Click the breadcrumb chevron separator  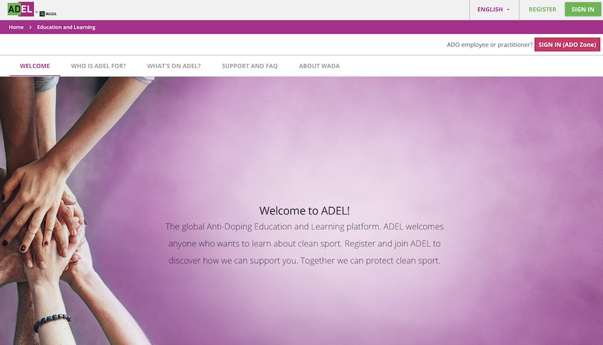click(30, 27)
